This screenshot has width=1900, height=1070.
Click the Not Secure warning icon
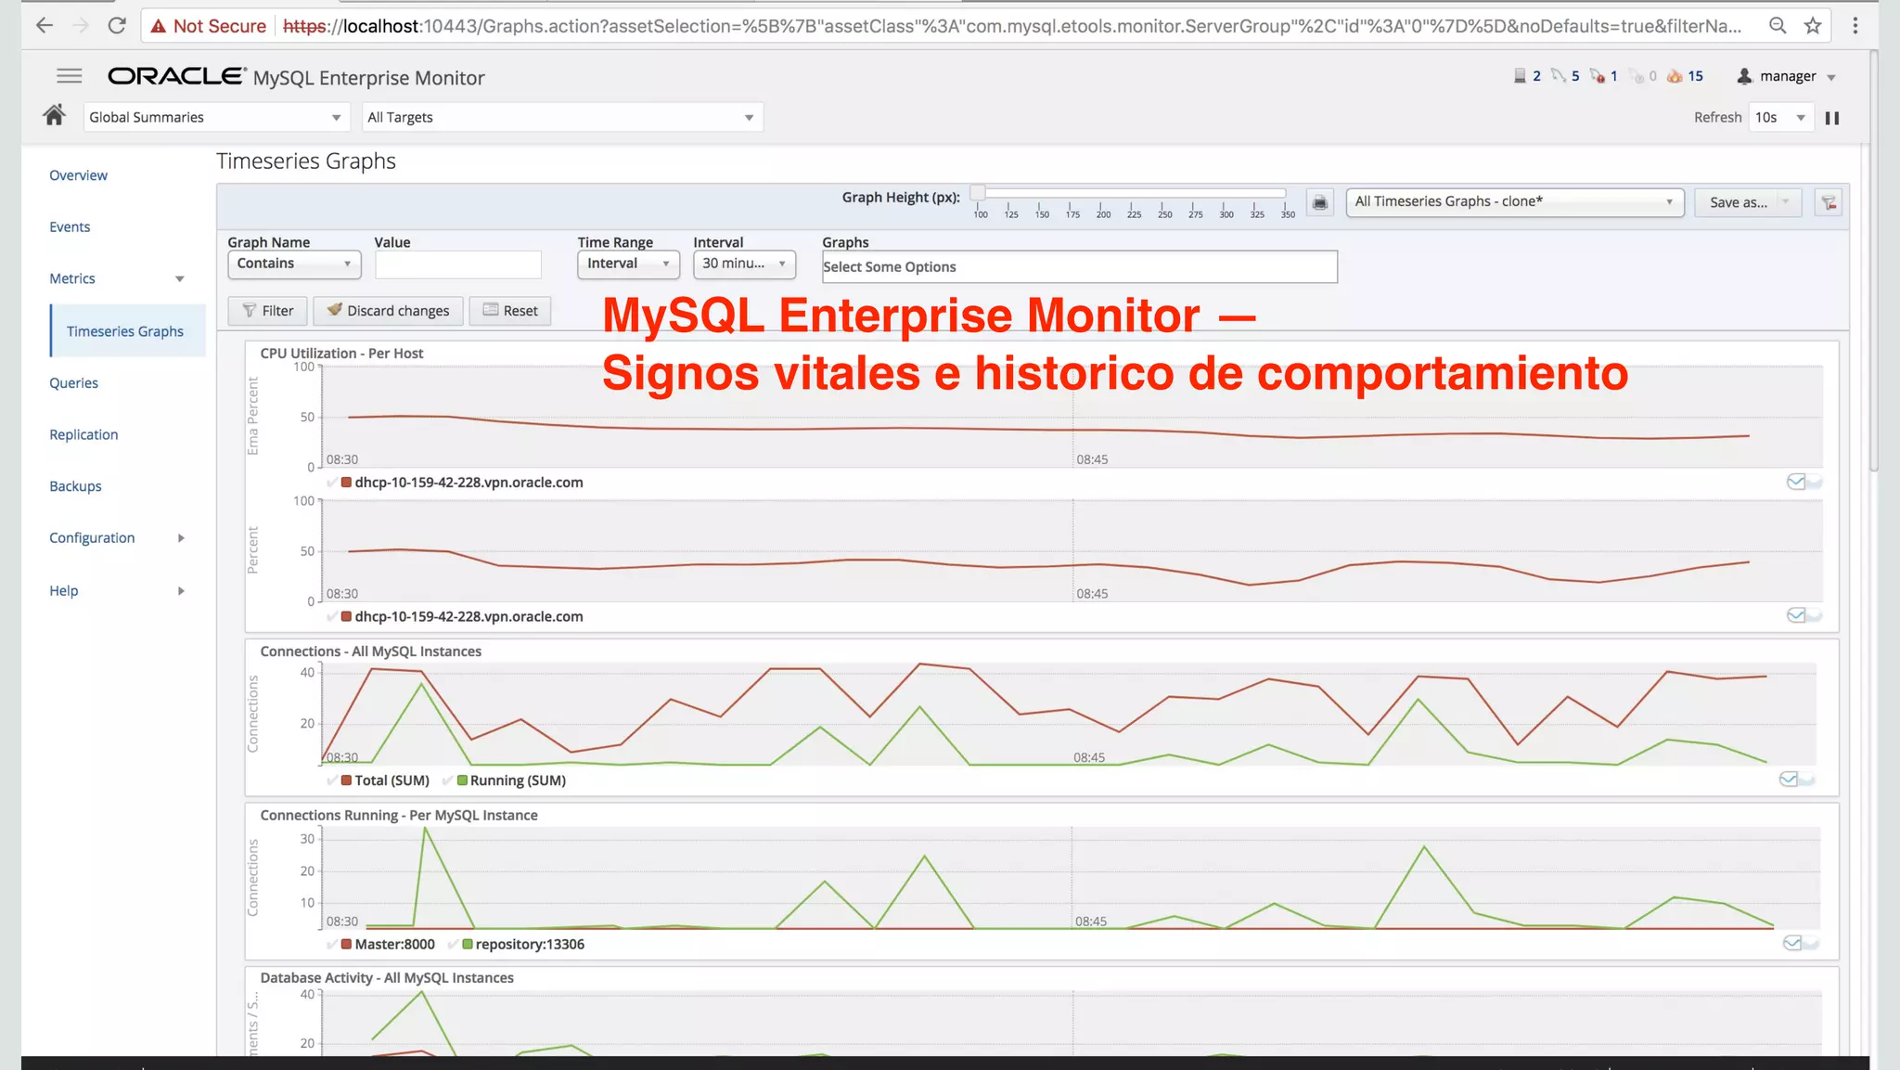(159, 26)
